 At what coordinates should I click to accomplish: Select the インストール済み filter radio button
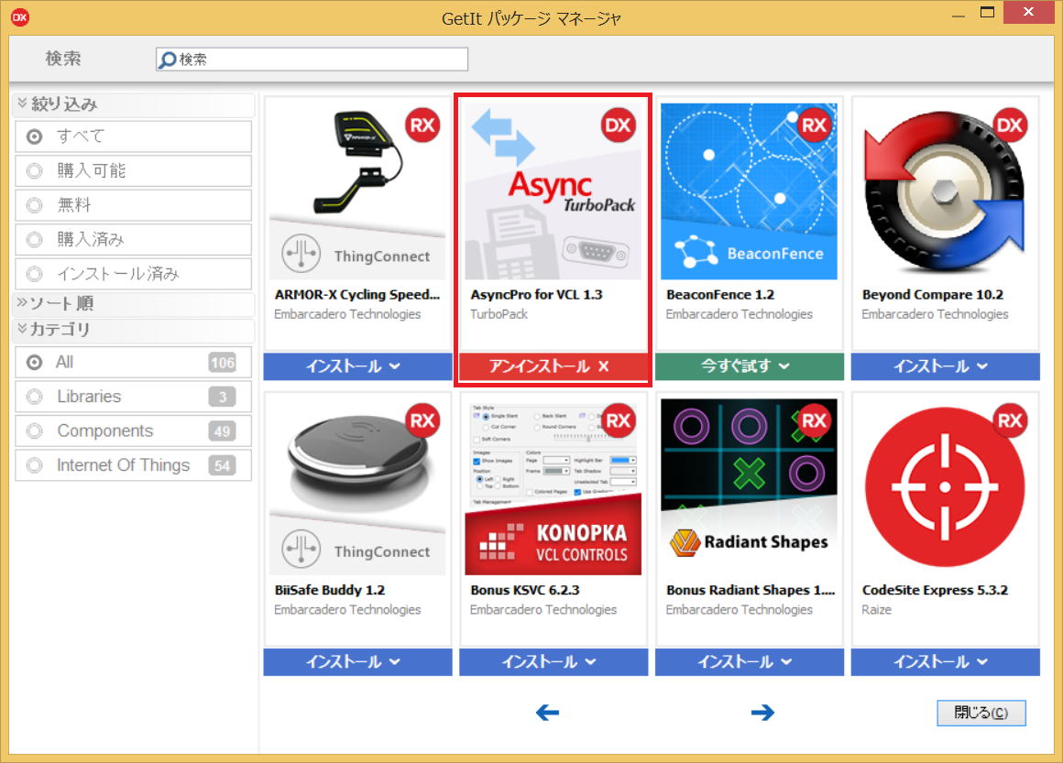[x=34, y=274]
